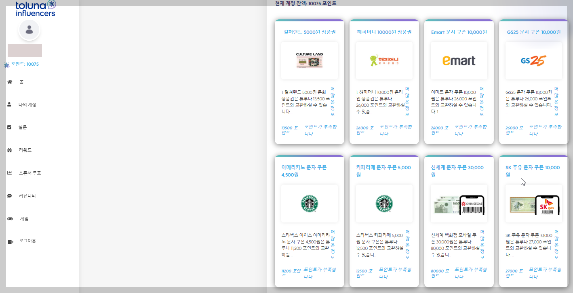Click the Toluna Influencers logo
Viewport: 573px width, 293px height.
36,8
